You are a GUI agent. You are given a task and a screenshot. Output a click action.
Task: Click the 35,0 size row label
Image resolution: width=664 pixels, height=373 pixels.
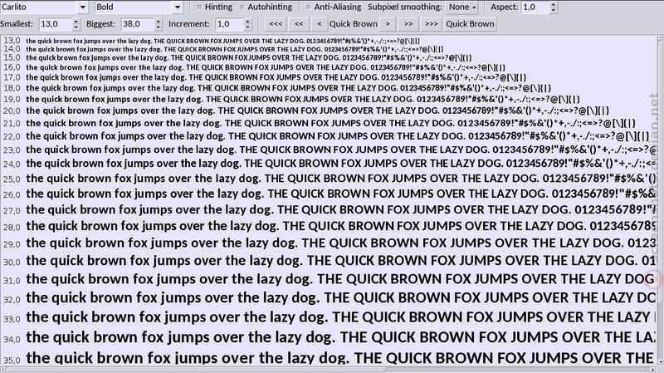click(x=12, y=361)
